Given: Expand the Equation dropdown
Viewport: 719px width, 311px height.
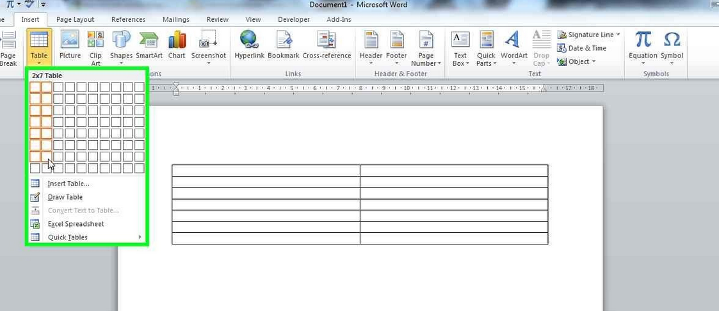Looking at the screenshot, I should (x=643, y=63).
